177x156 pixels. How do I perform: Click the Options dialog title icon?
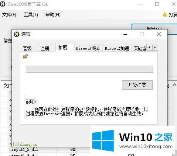coord(17,34)
